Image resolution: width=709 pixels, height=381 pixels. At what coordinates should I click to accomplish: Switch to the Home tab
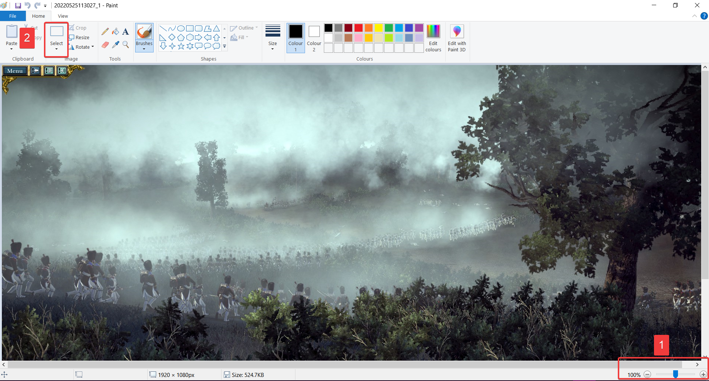38,16
